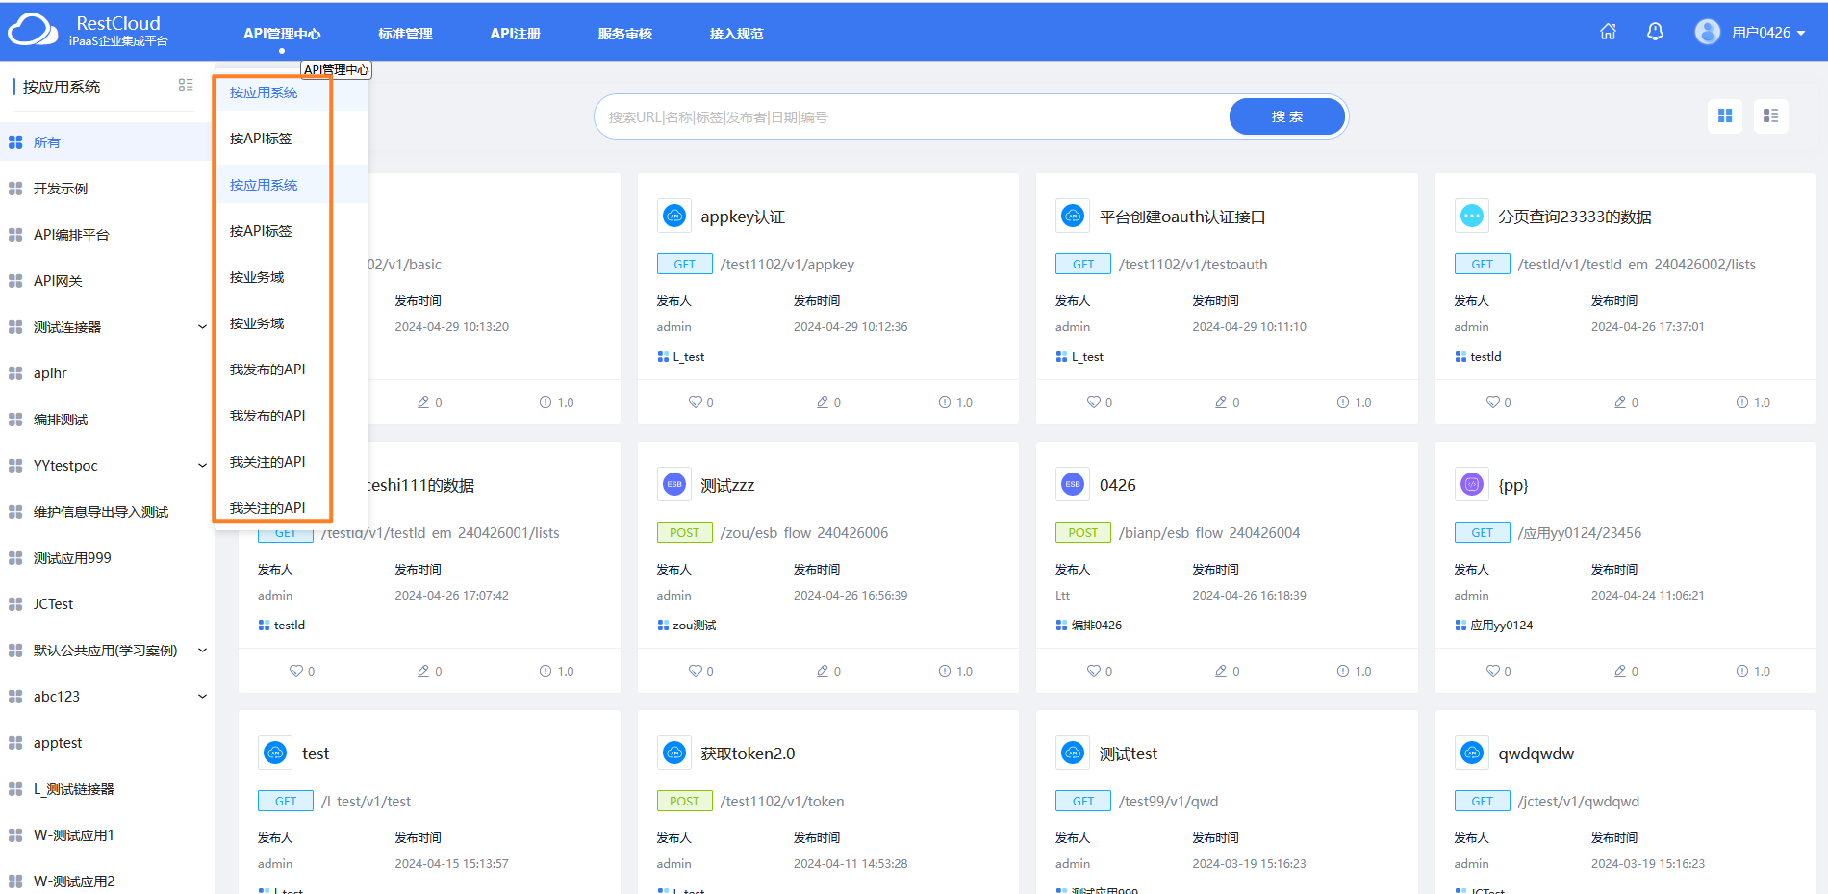This screenshot has height=894, width=1828.
Task: Open the 获取token2.0 API title
Action: [748, 754]
